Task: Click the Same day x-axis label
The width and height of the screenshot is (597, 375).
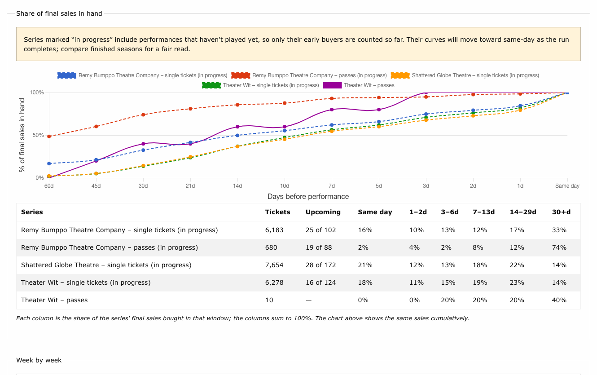Action: (x=567, y=186)
